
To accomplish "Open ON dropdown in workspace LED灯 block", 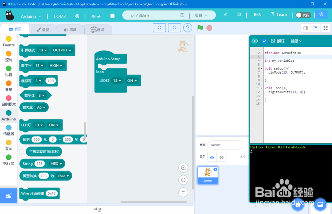I will point(132,80).
